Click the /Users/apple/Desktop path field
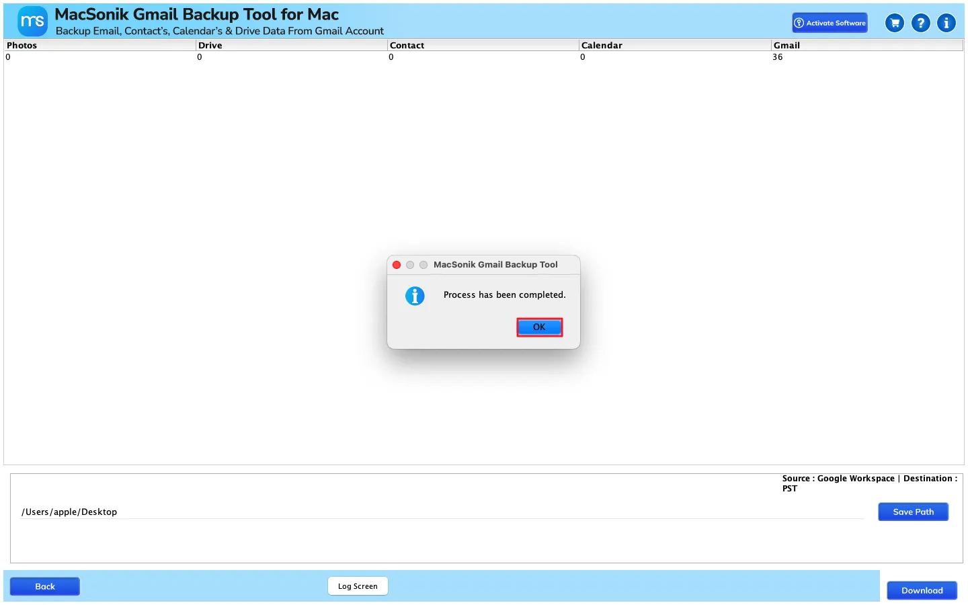 [x=442, y=512]
